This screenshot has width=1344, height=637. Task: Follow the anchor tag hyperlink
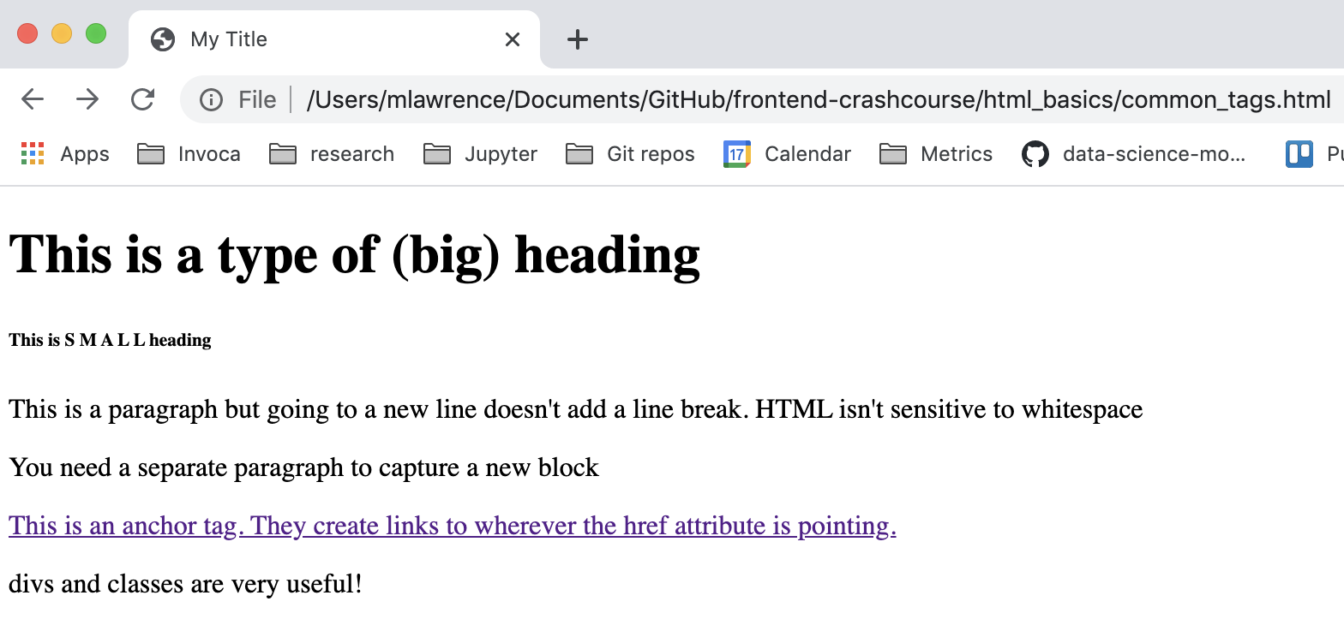[453, 525]
